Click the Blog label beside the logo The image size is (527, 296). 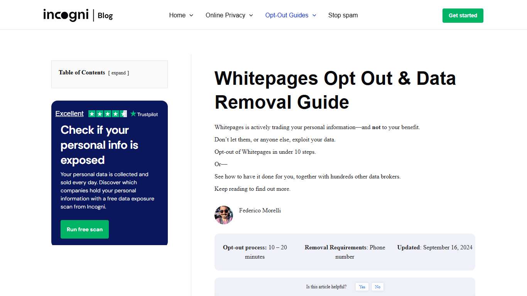[105, 16]
